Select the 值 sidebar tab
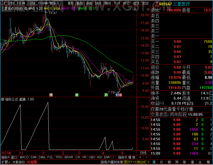 point(192,162)
